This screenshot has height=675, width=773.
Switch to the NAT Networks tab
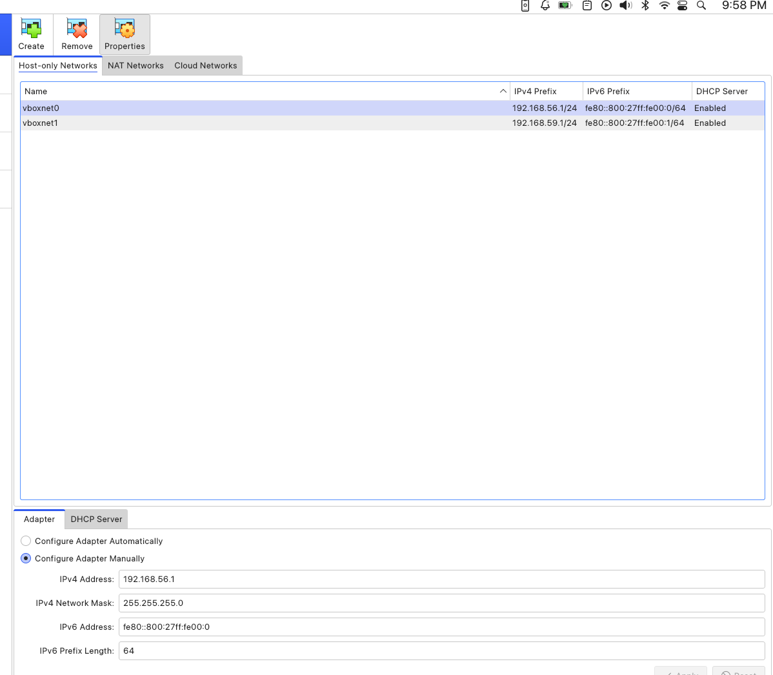click(x=136, y=65)
